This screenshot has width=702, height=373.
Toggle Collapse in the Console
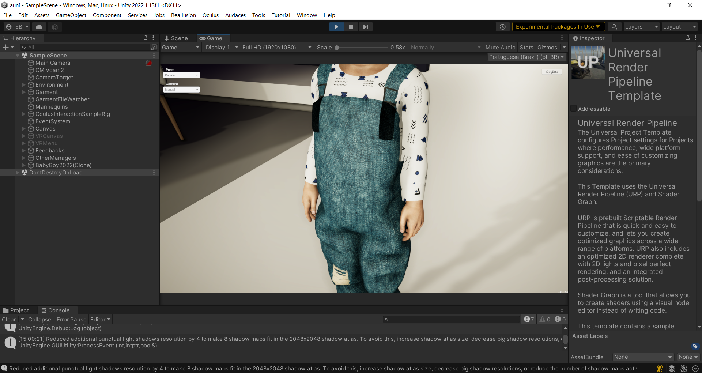[39, 320]
